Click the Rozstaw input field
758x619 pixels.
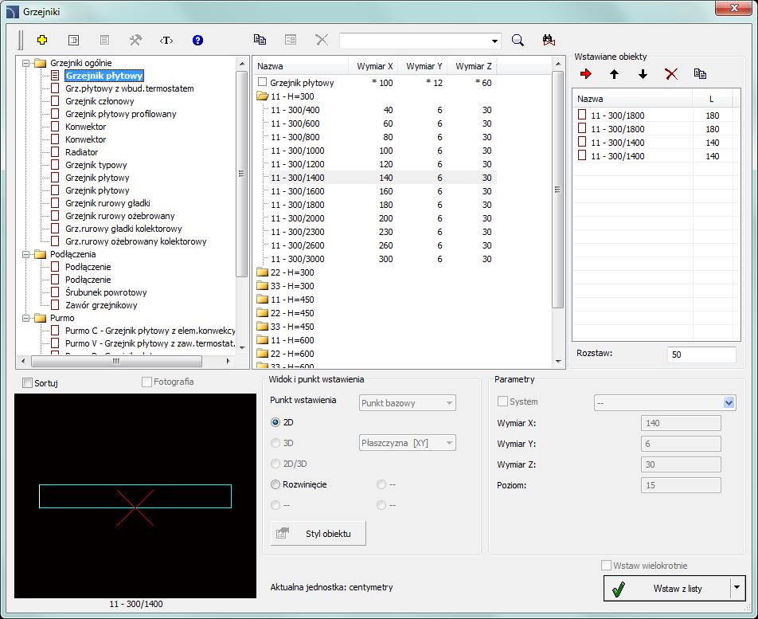(x=701, y=354)
